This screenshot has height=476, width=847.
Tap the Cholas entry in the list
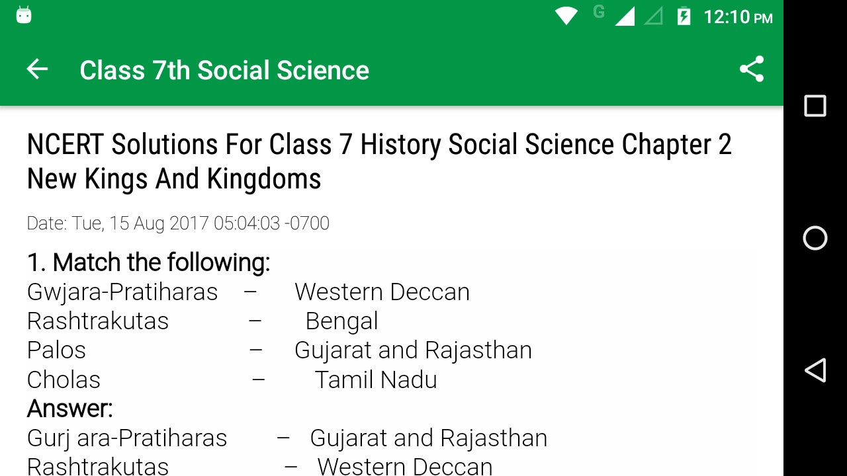pos(64,379)
